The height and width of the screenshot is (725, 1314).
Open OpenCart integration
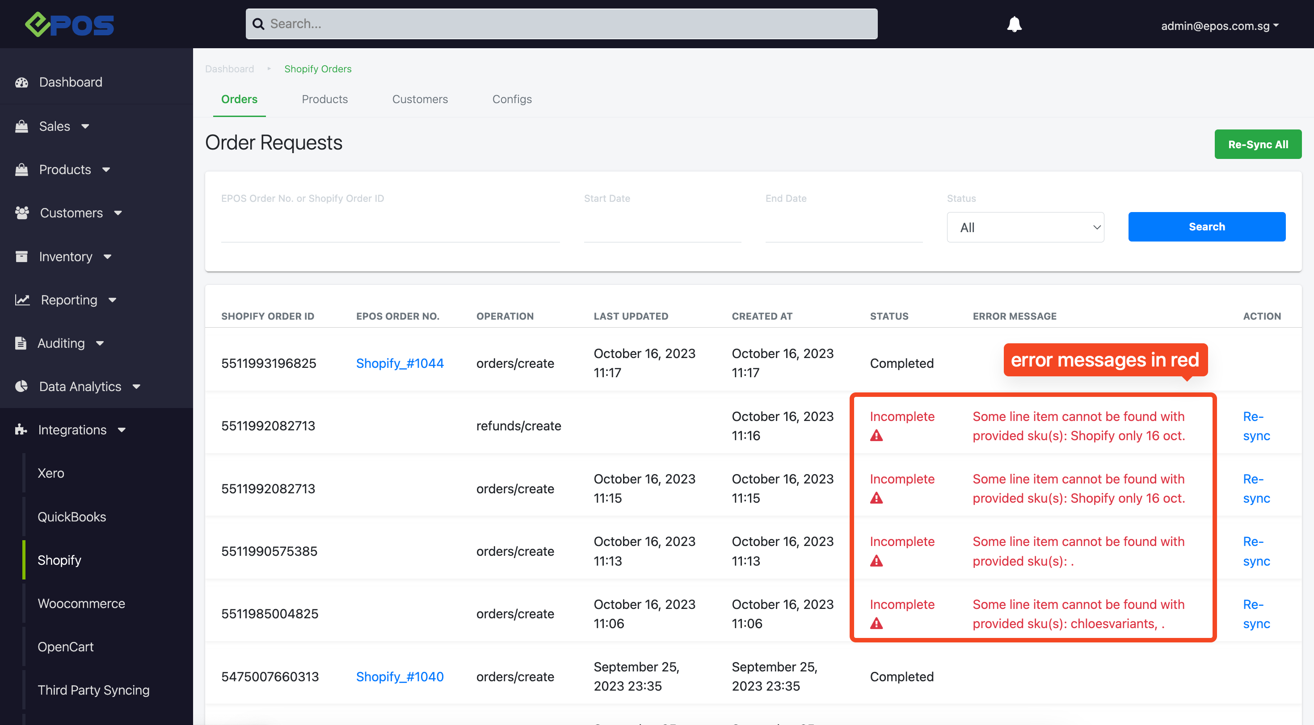[65, 646]
